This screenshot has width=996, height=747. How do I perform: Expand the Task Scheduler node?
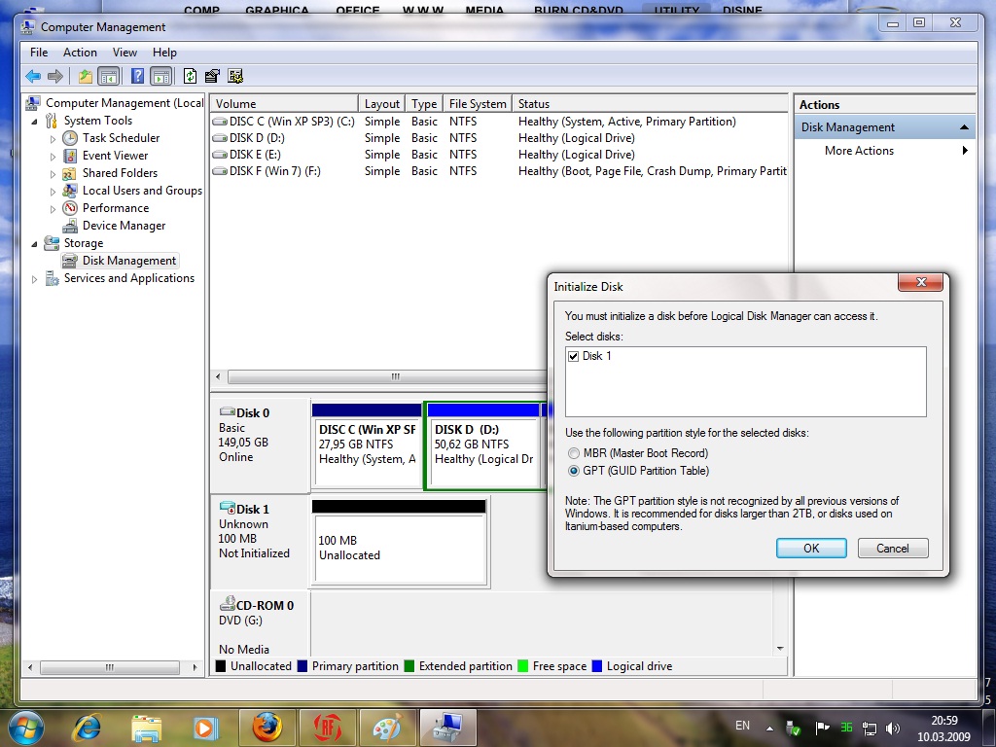point(53,138)
